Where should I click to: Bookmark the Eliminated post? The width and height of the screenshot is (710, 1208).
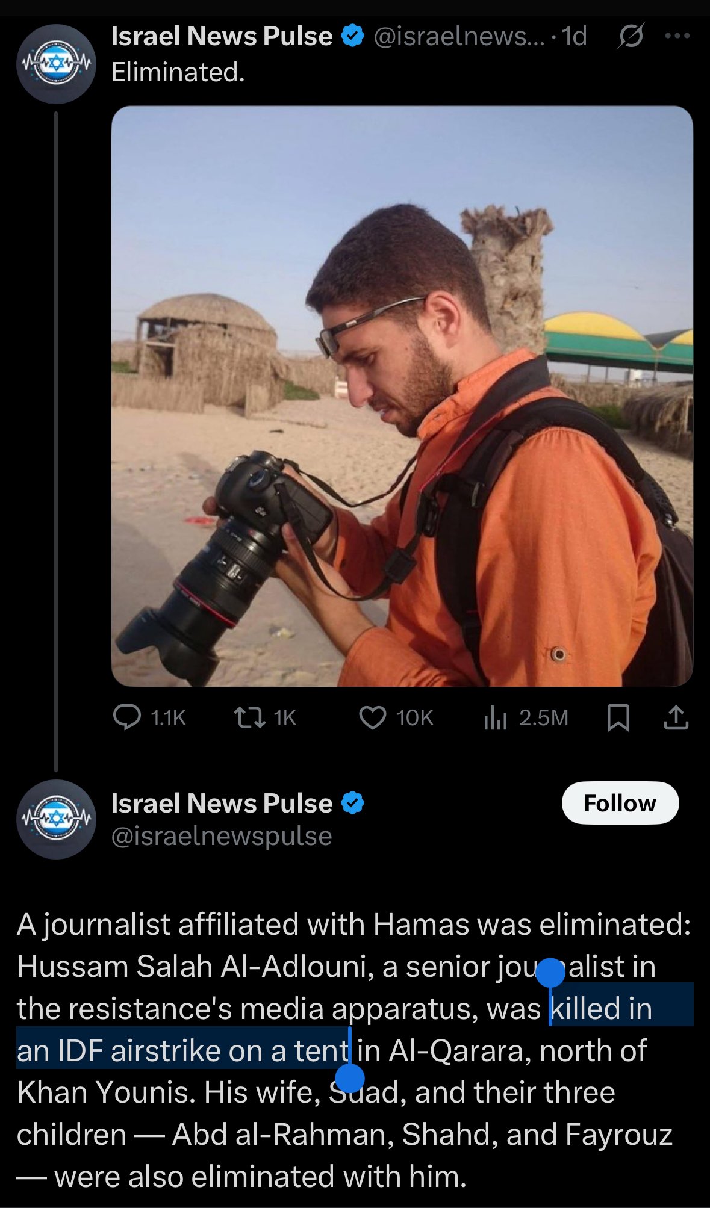618,717
